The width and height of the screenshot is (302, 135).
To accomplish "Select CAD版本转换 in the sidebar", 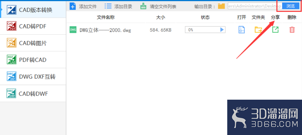I will click(x=33, y=10).
